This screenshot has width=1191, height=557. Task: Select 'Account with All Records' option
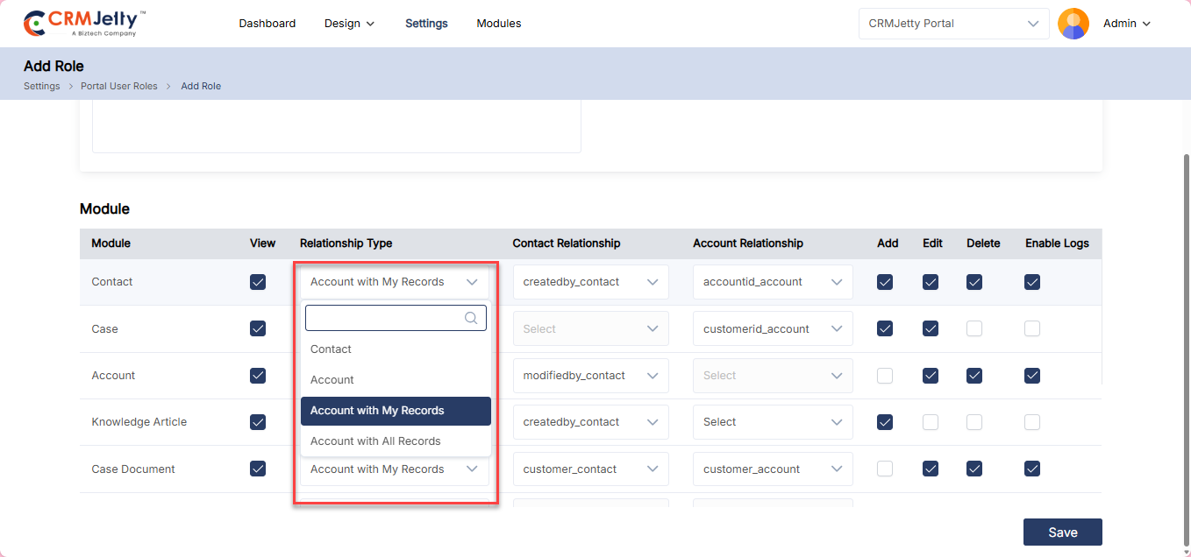[375, 441]
